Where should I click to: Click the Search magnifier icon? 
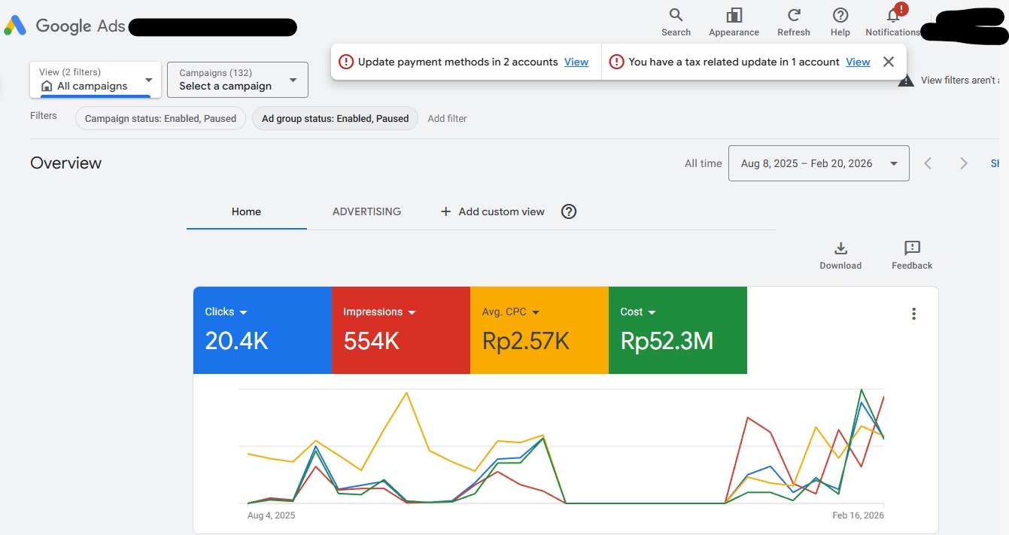coord(676,16)
